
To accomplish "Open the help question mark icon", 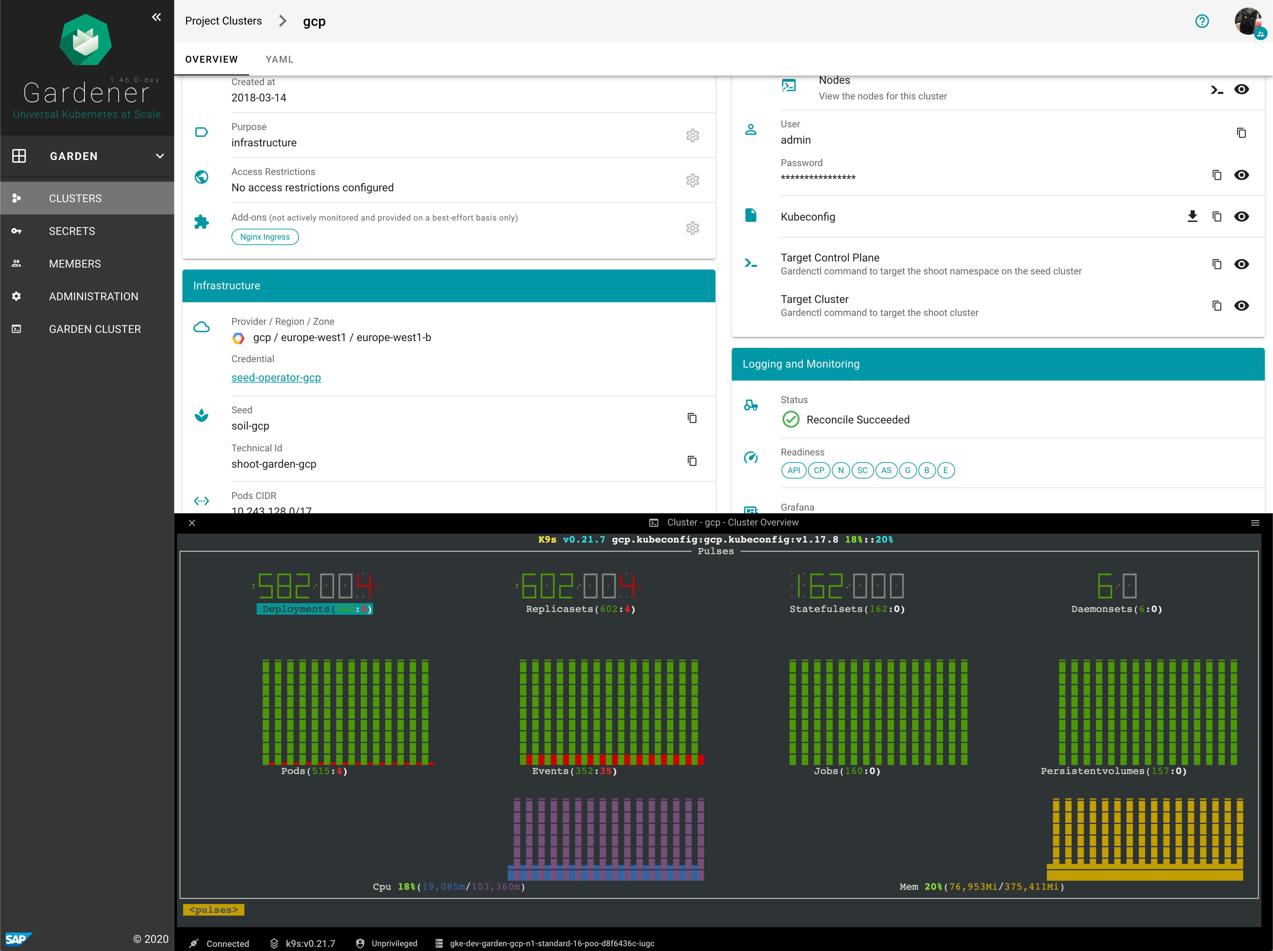I will pyautogui.click(x=1202, y=21).
